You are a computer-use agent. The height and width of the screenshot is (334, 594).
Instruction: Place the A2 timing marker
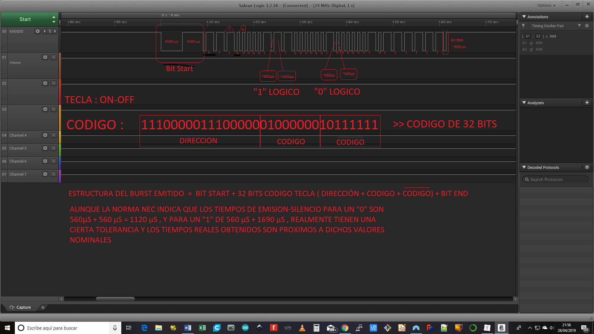pos(538,36)
